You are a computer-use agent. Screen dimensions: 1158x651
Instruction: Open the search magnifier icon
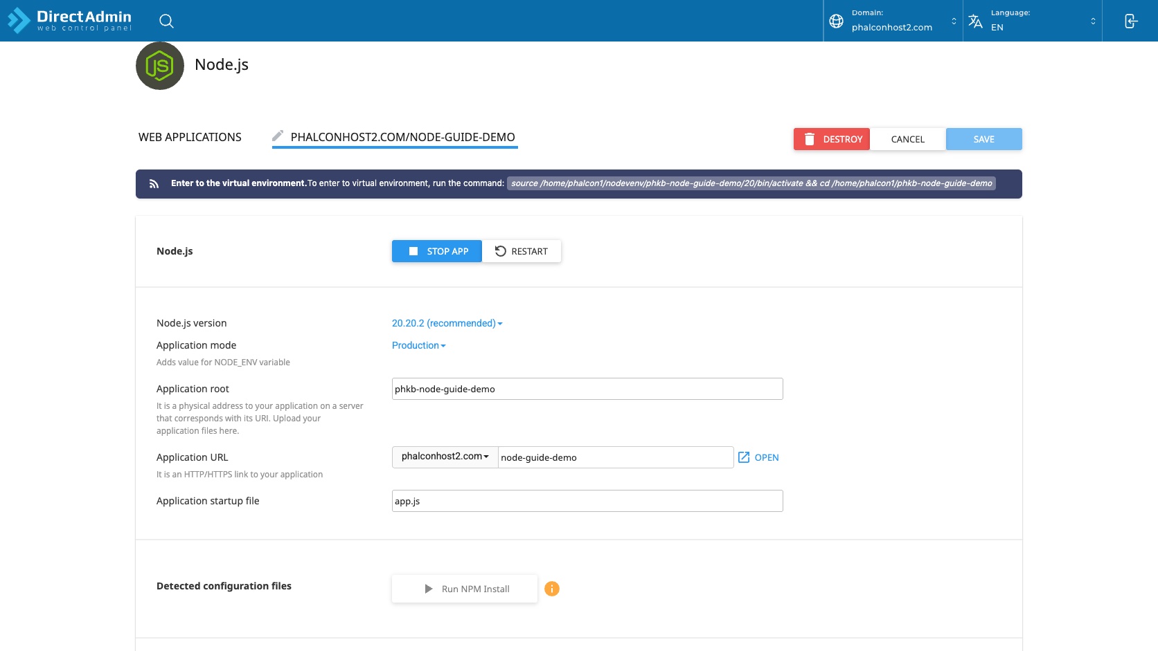(x=166, y=21)
